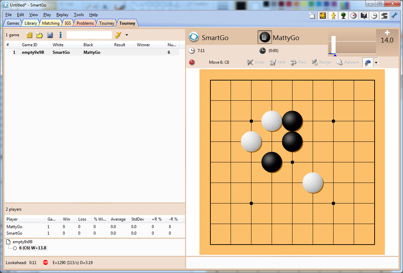Request a Hint
The image size is (403, 273).
tap(278, 62)
